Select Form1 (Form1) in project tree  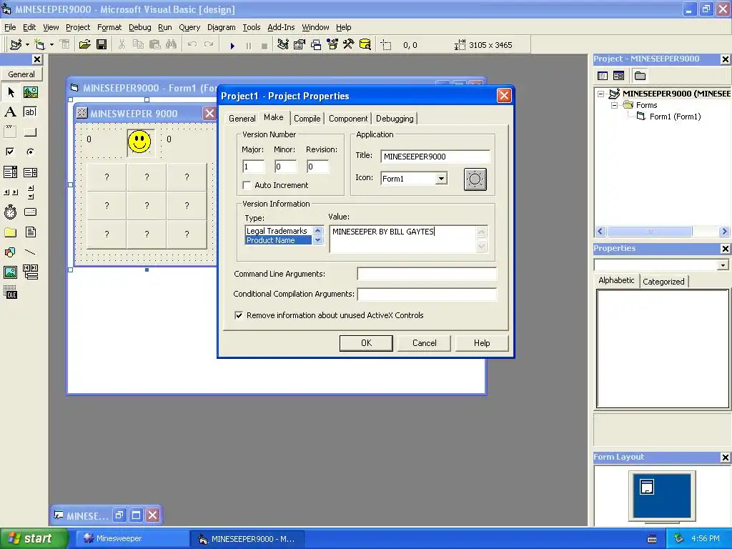(x=675, y=117)
